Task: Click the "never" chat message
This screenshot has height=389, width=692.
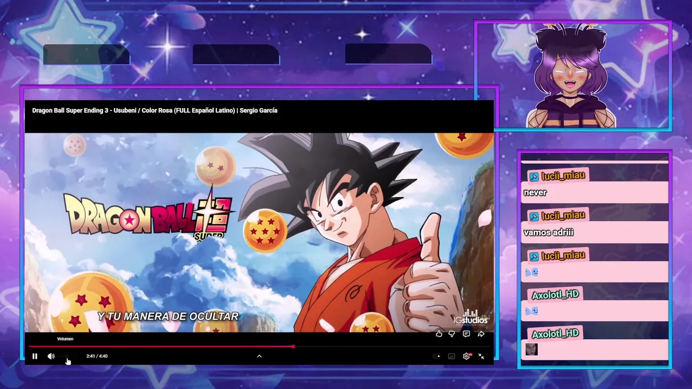Action: 535,192
